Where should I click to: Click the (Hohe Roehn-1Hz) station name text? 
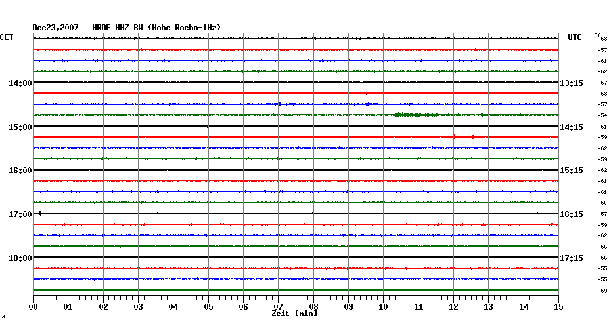[185, 28]
